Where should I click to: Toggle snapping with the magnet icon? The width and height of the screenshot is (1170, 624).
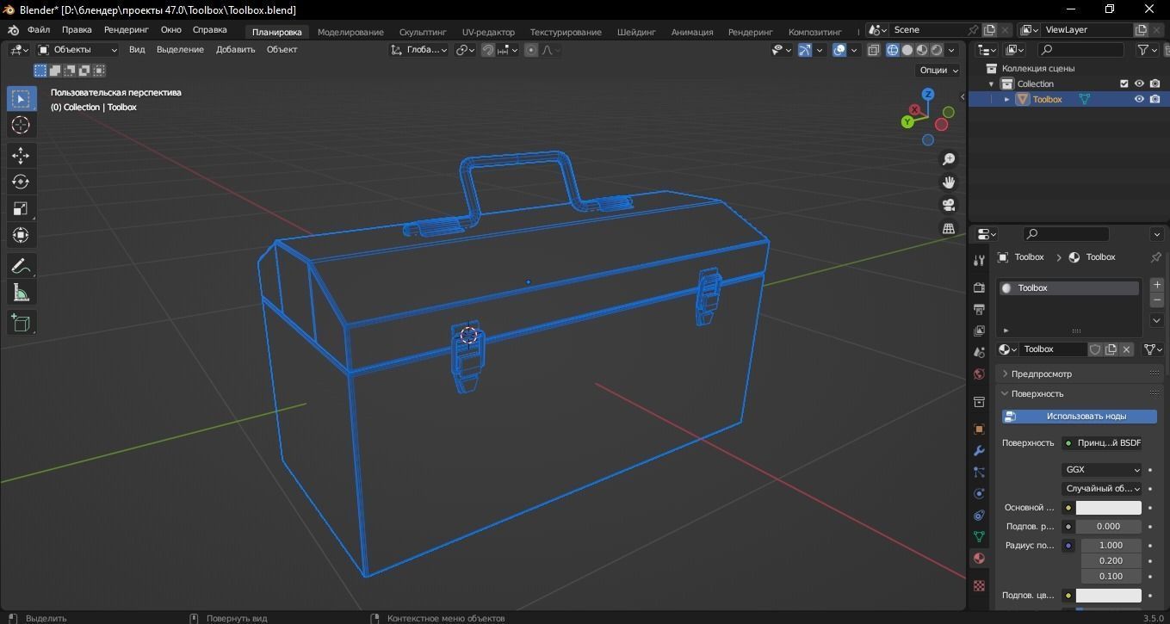[487, 49]
